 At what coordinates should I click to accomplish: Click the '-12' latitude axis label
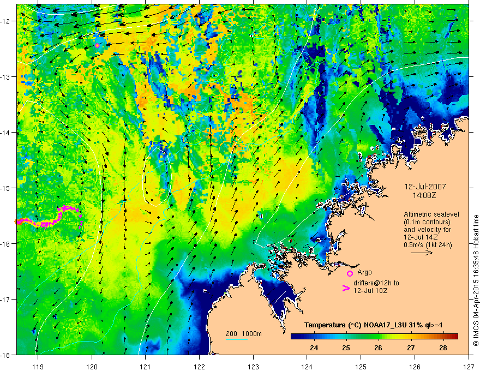(5, 21)
